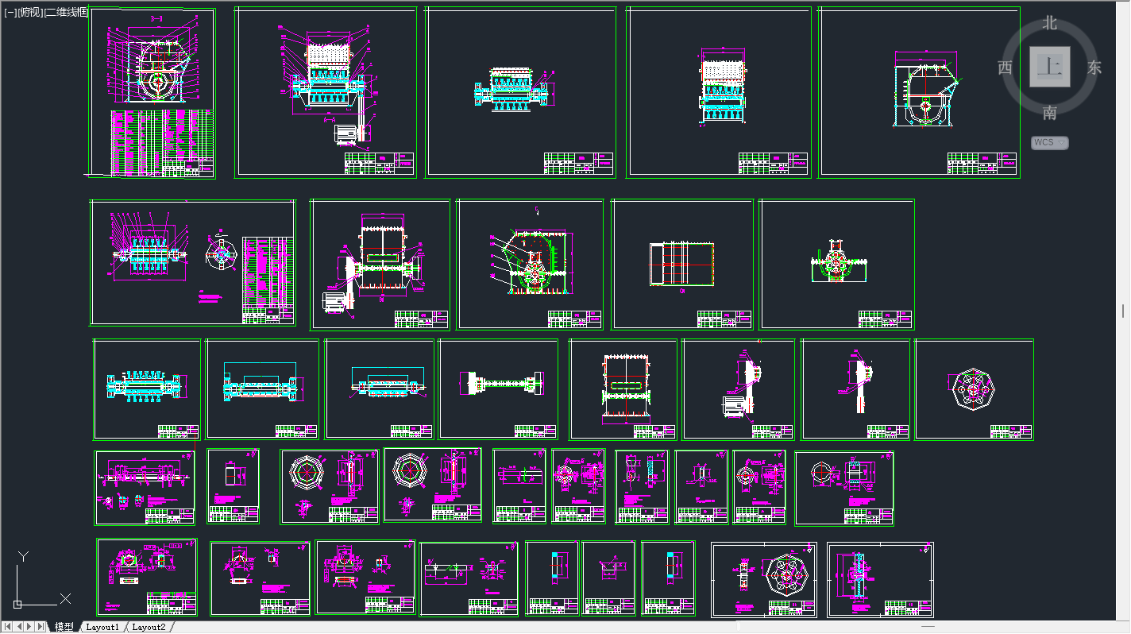Click the 西 (west) label on the ViewCube compass
This screenshot has height=634, width=1131.
pyautogui.click(x=1005, y=68)
